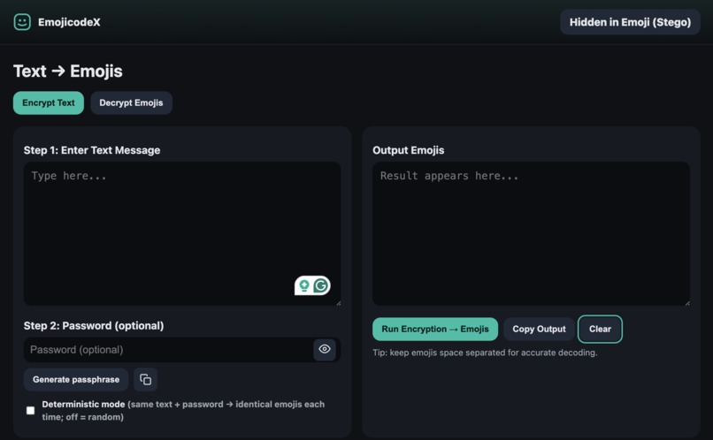Click the EmojicodeX smiley logo icon
This screenshot has width=713, height=440.
click(22, 22)
